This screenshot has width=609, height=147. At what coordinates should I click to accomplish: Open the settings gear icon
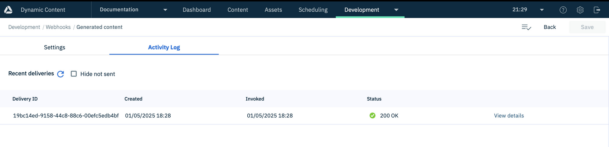click(580, 10)
